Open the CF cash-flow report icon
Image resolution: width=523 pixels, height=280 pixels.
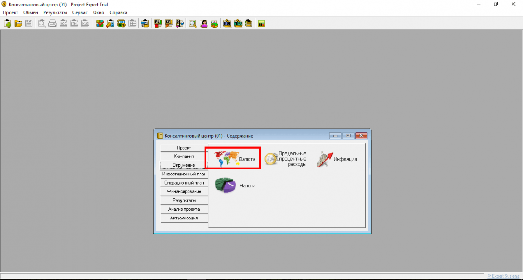[x=168, y=23]
